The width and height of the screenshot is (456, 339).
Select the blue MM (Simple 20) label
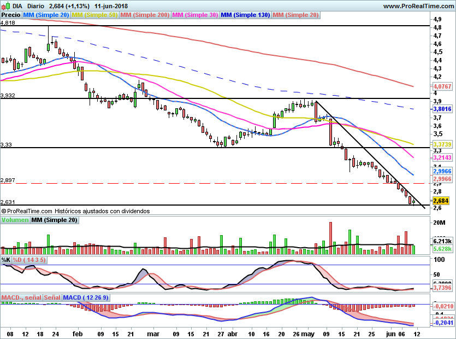point(46,15)
